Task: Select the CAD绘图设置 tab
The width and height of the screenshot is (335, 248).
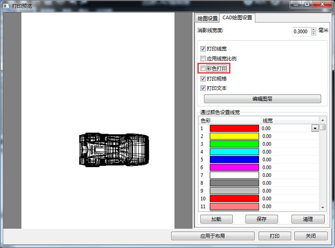Action: (237, 17)
